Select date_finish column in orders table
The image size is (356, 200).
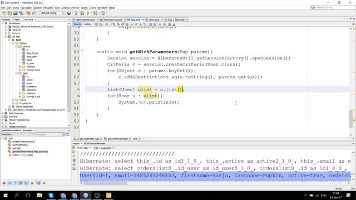pos(32,53)
